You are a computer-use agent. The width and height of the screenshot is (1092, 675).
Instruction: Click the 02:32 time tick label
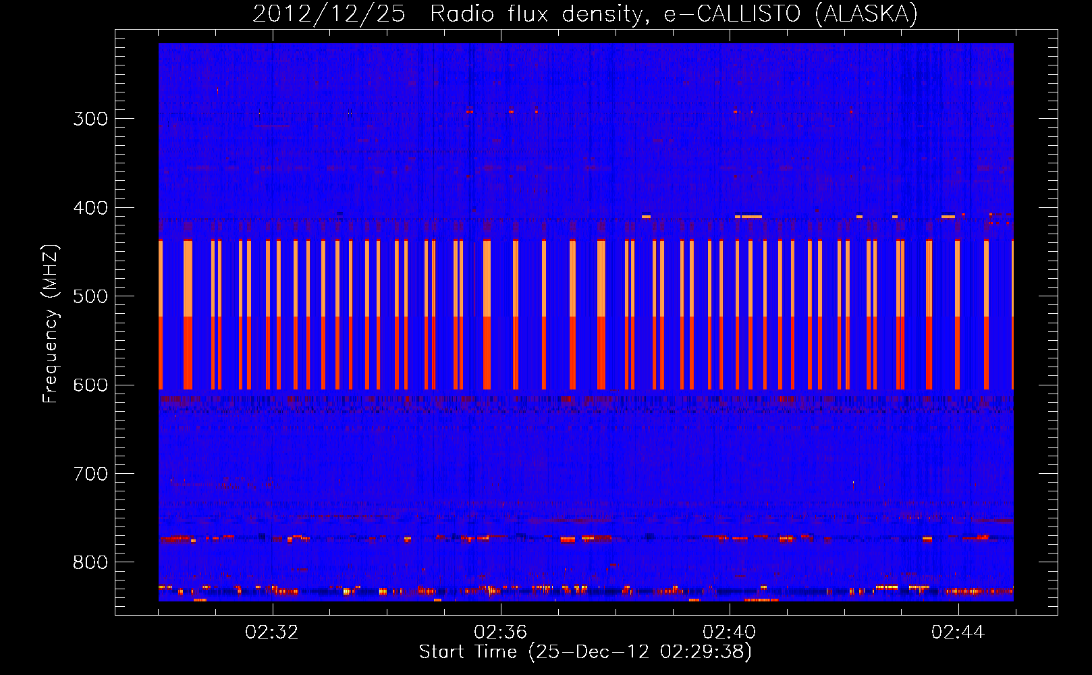tap(272, 632)
